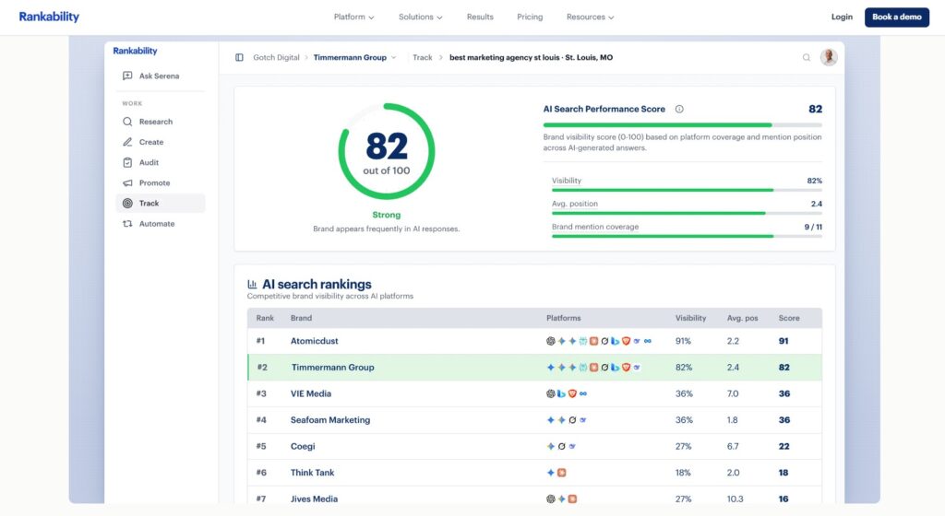The image size is (945, 516).
Task: Click the first platform icon in VIE Media row
Action: (550, 394)
